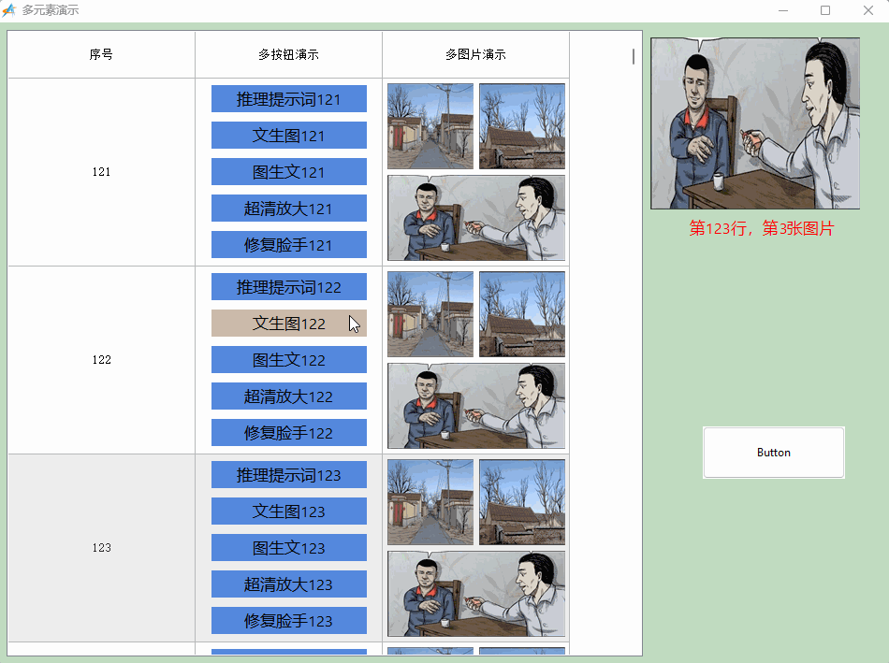Minimize the 多元素演示 window

[783, 10]
